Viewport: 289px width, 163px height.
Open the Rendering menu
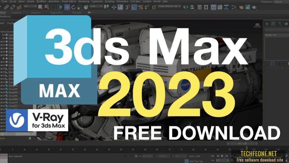84,1
